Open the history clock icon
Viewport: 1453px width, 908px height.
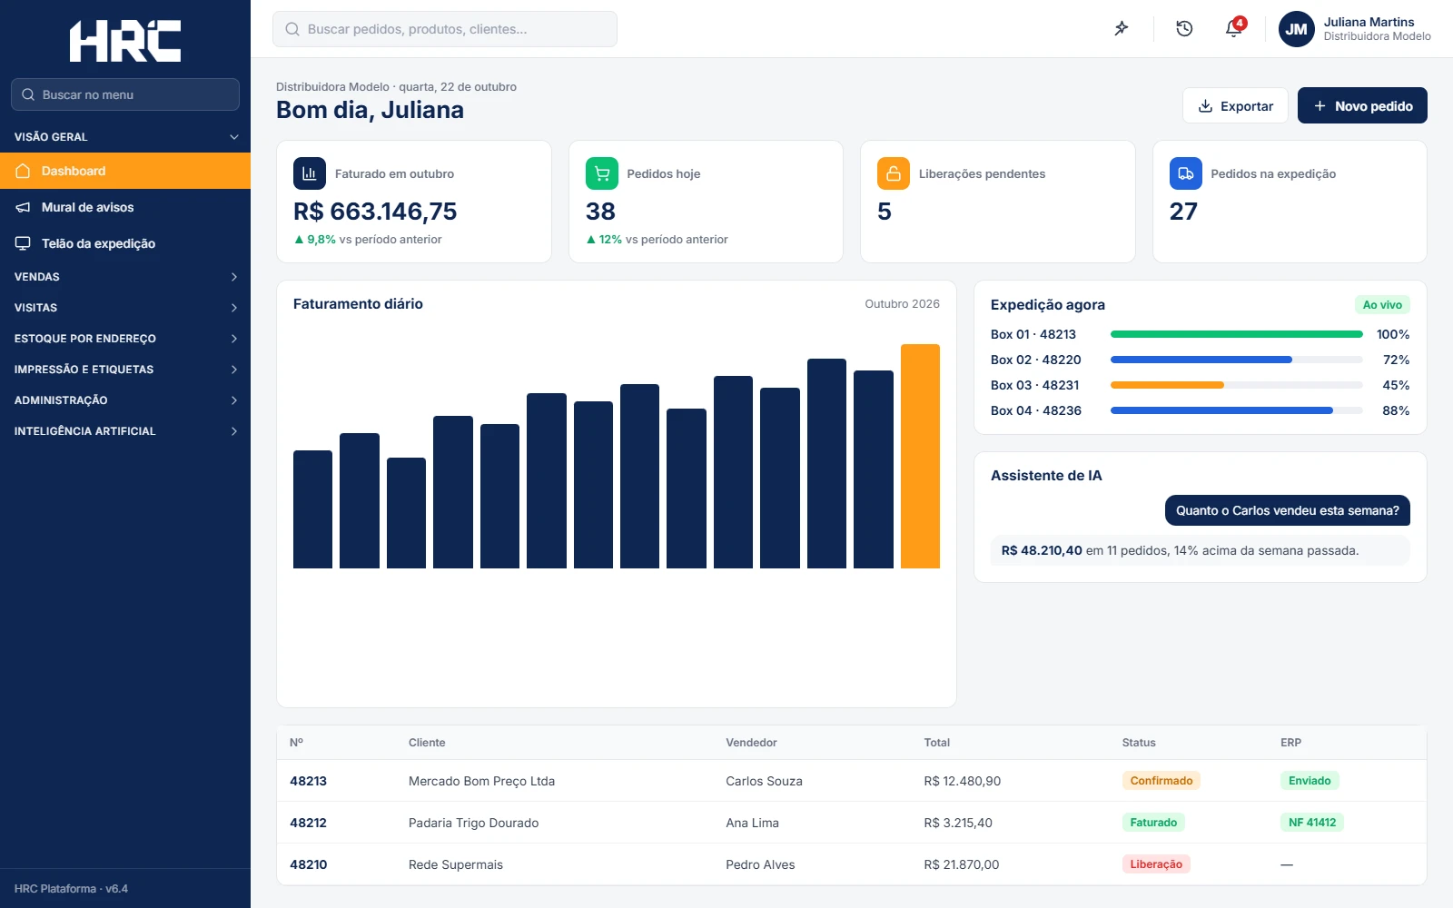1184,29
